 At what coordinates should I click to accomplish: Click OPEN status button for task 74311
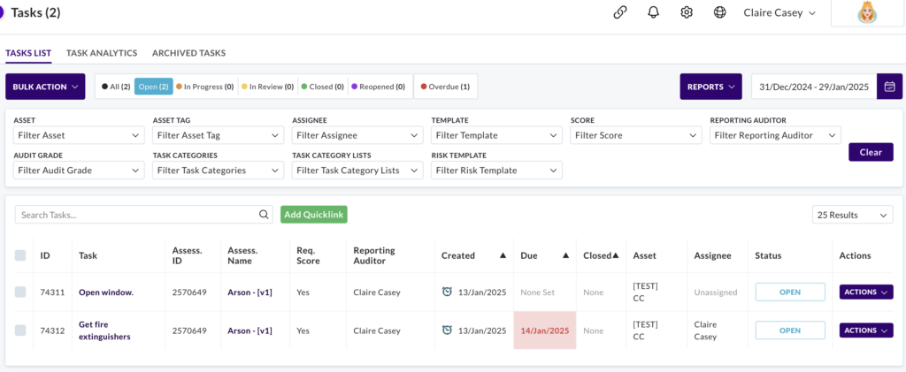click(790, 292)
